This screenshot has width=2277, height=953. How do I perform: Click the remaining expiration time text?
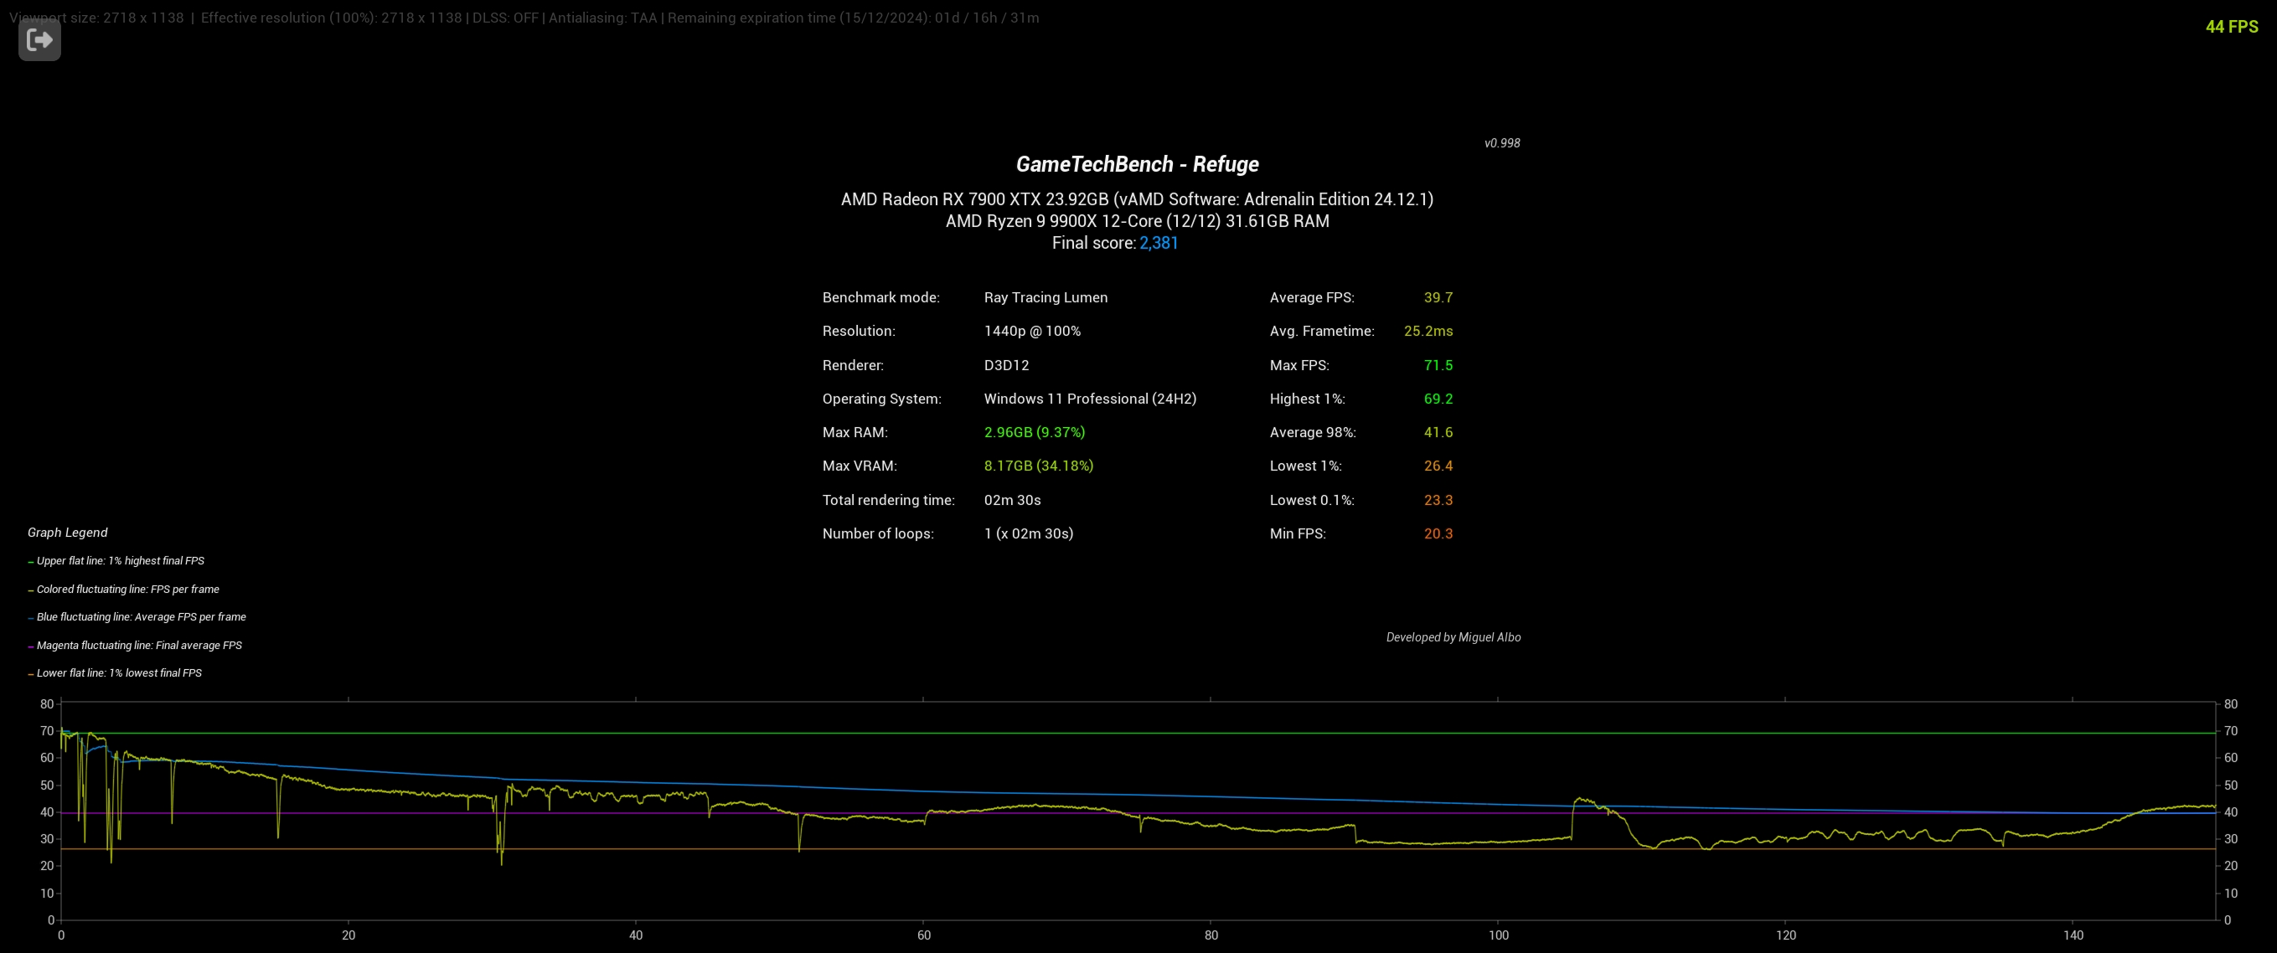[x=853, y=18]
